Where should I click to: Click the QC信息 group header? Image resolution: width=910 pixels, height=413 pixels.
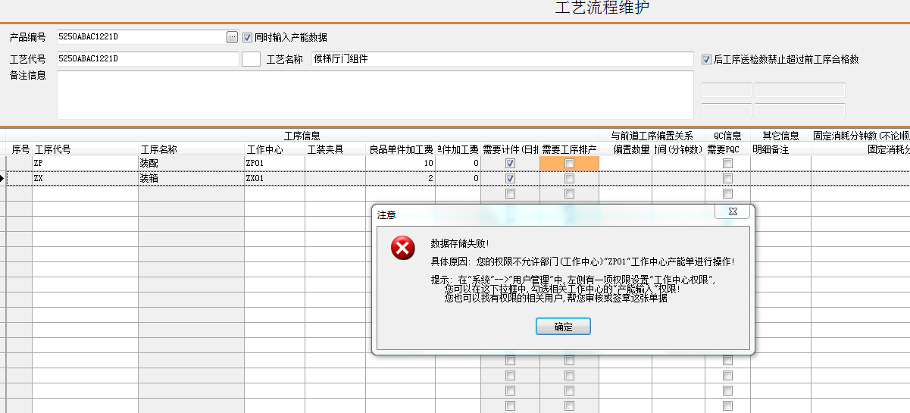point(727,136)
